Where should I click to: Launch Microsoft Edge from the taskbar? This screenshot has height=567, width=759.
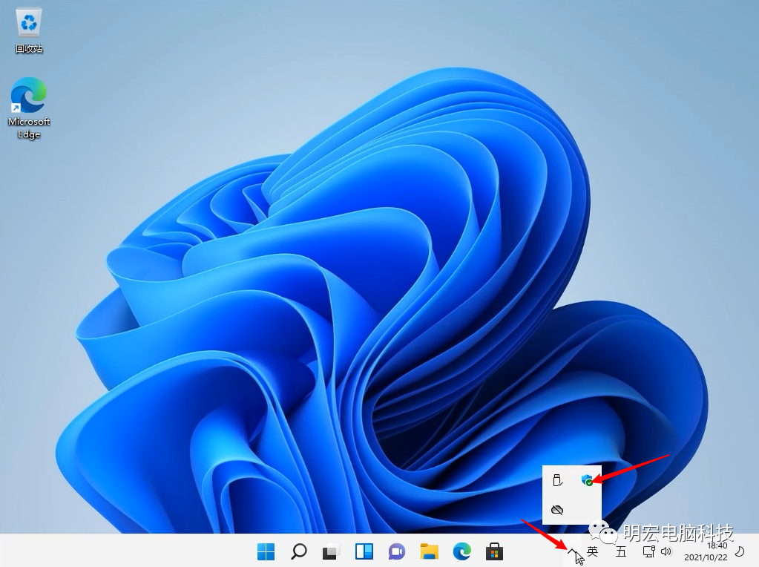462,551
